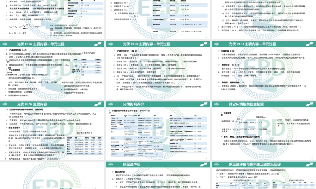Click the B6 产品运行能耗 line
316x189 pixels.
click(159, 79)
